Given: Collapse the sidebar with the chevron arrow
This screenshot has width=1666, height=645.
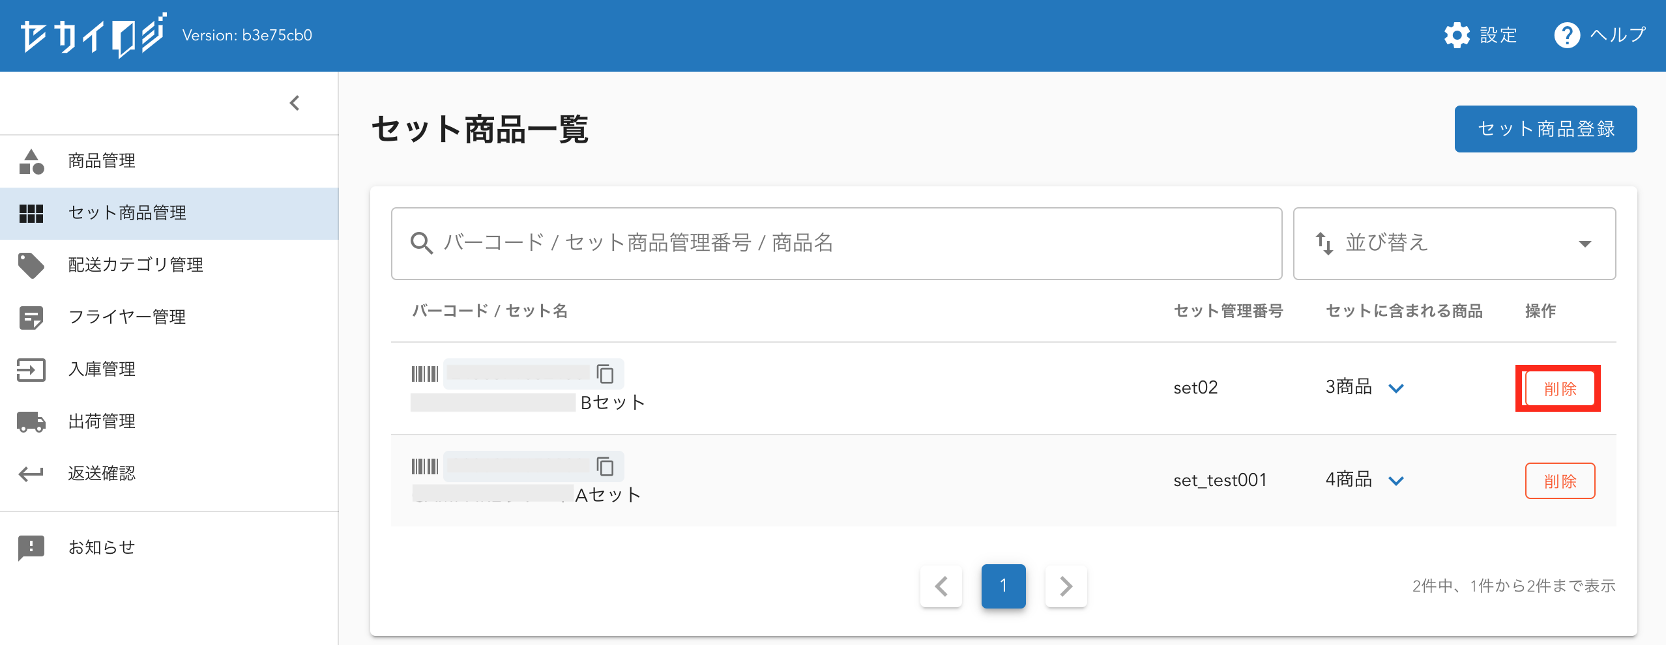Looking at the screenshot, I should (x=295, y=103).
